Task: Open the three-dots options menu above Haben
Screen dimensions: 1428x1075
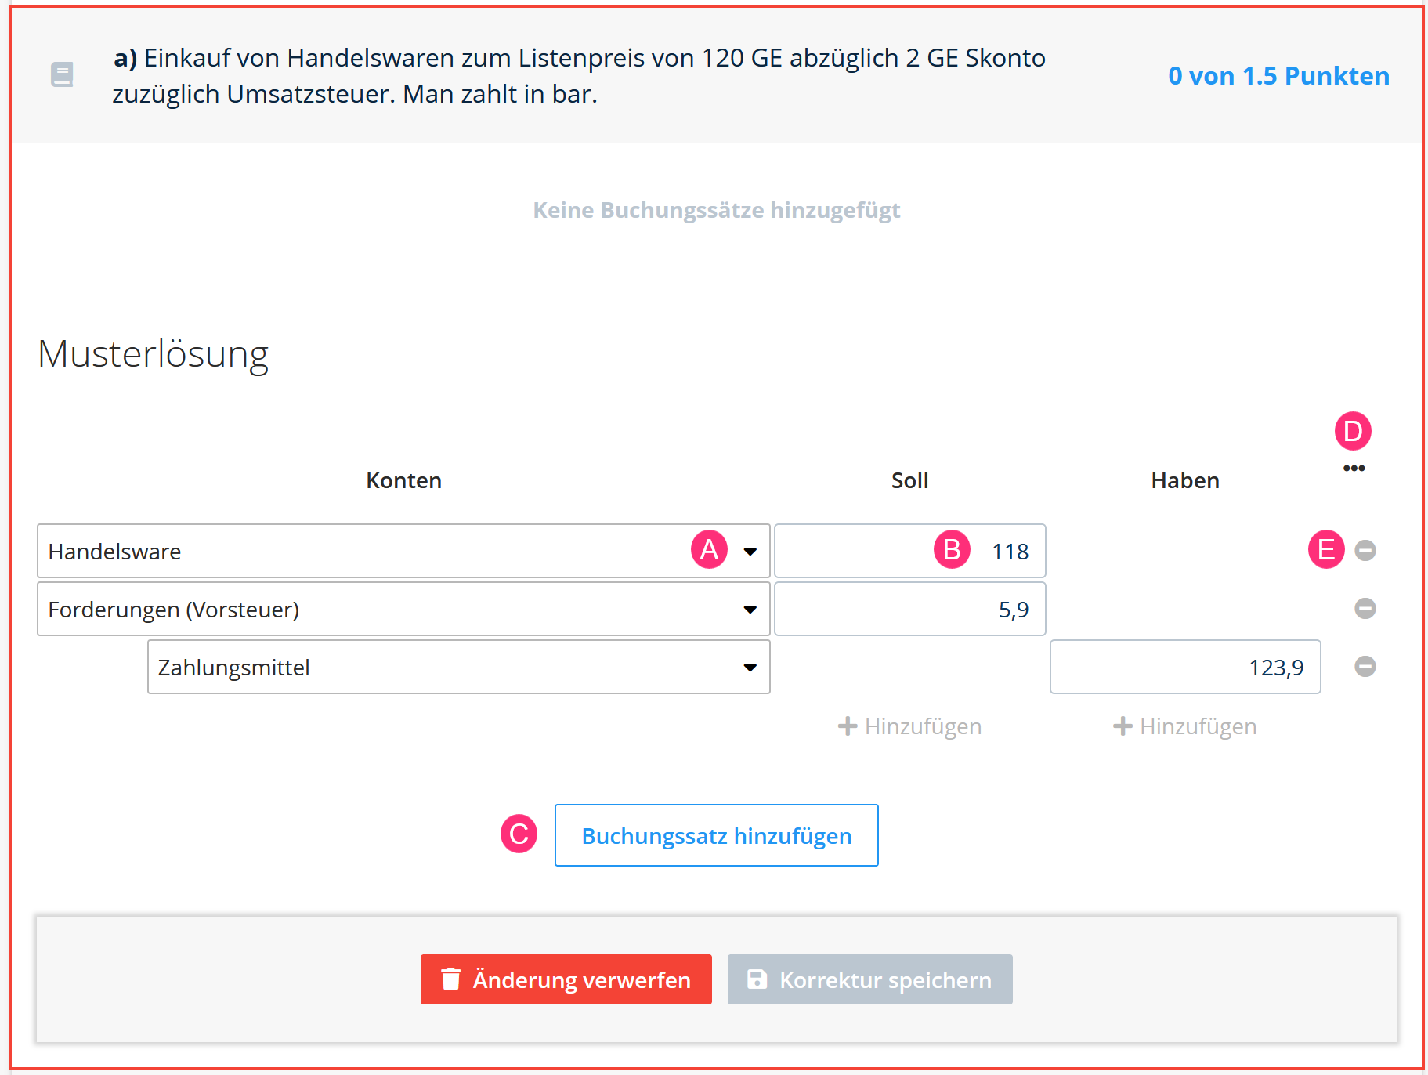Action: 1354,469
